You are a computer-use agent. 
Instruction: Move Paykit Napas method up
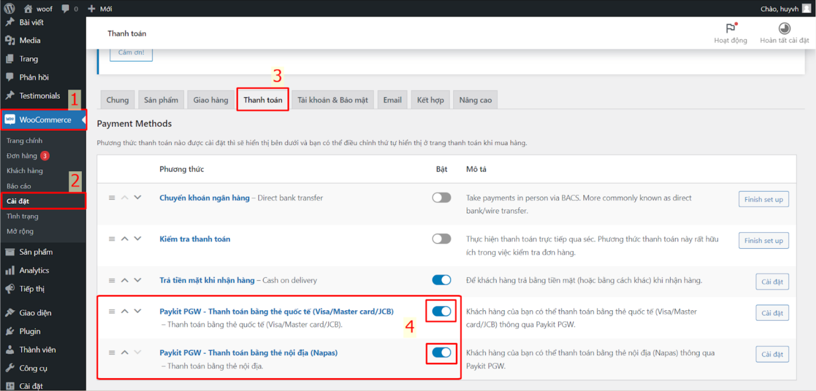(125, 352)
